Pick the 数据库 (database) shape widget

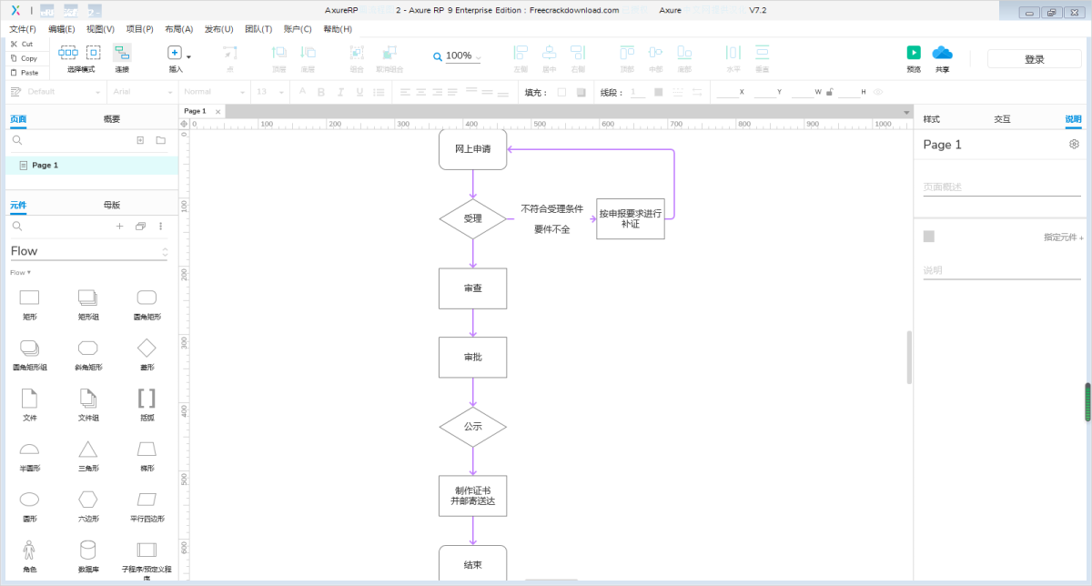pyautogui.click(x=87, y=550)
